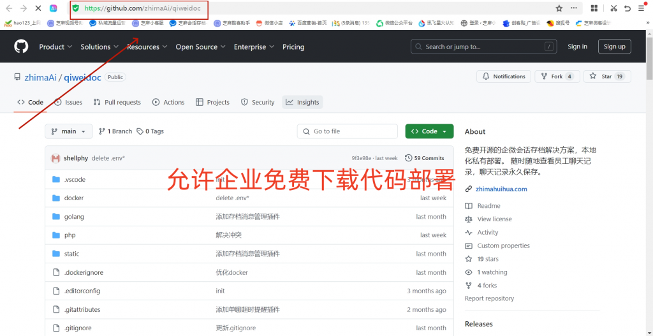Click the bookmark star icon in address bar

pos(559,8)
